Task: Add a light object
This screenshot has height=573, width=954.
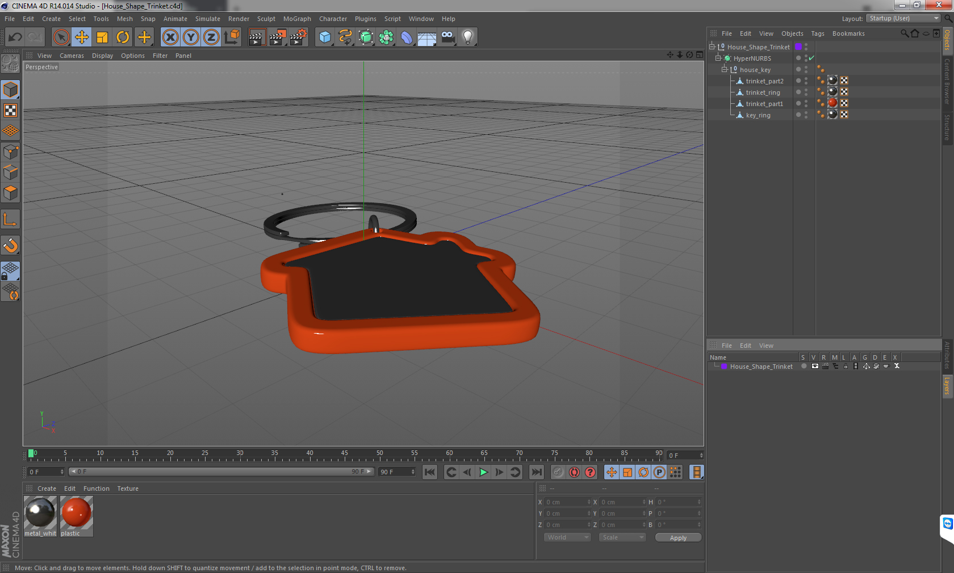Action: (x=468, y=37)
